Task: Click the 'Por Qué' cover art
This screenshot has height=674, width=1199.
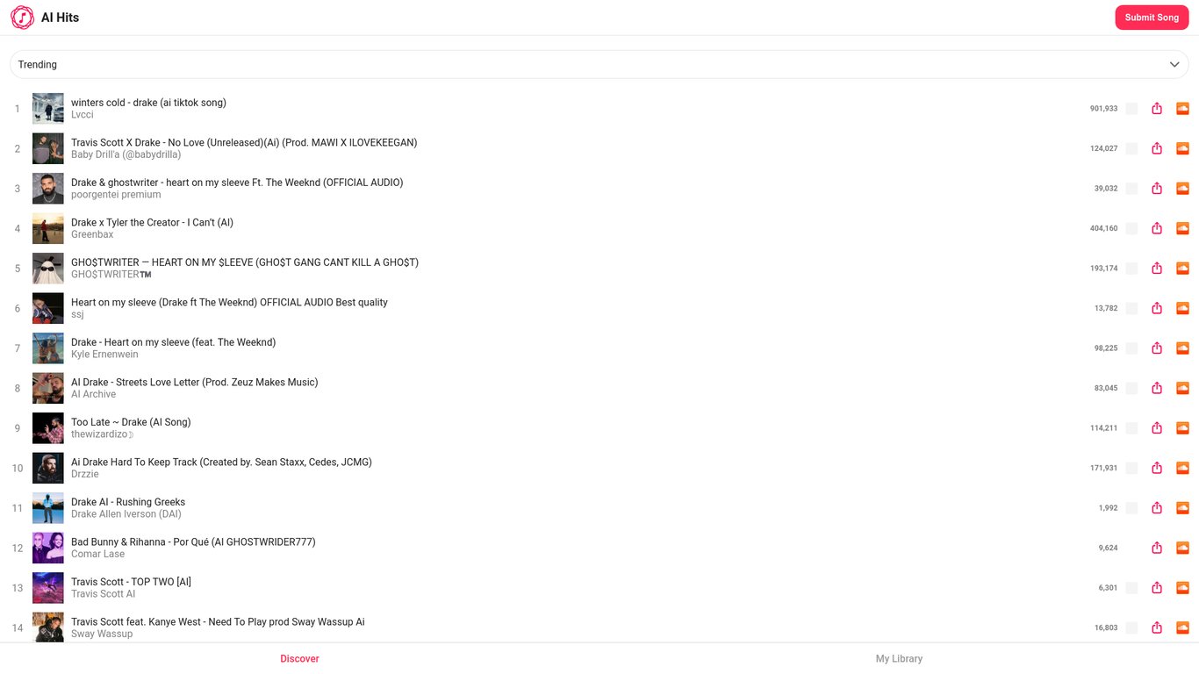Action: [x=48, y=548]
